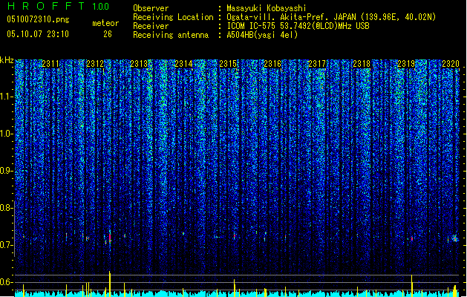Click the meteor count value 26
467x297 pixels.
pos(108,34)
